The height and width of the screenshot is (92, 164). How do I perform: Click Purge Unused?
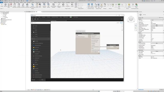(x=37, y=5)
